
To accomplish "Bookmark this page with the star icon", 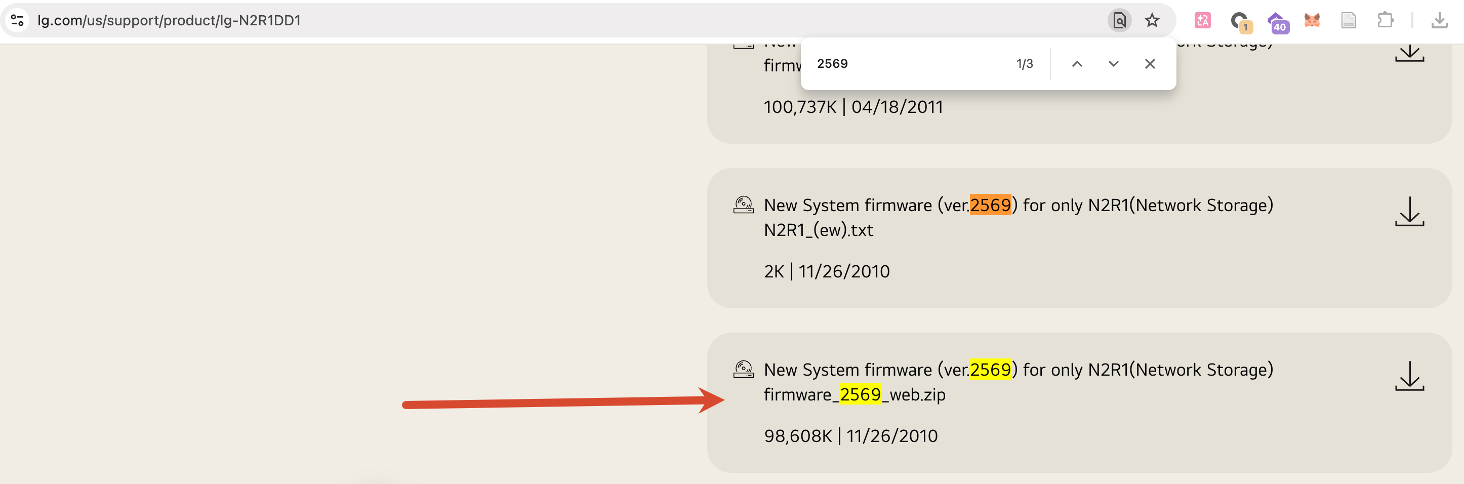I will 1152,20.
